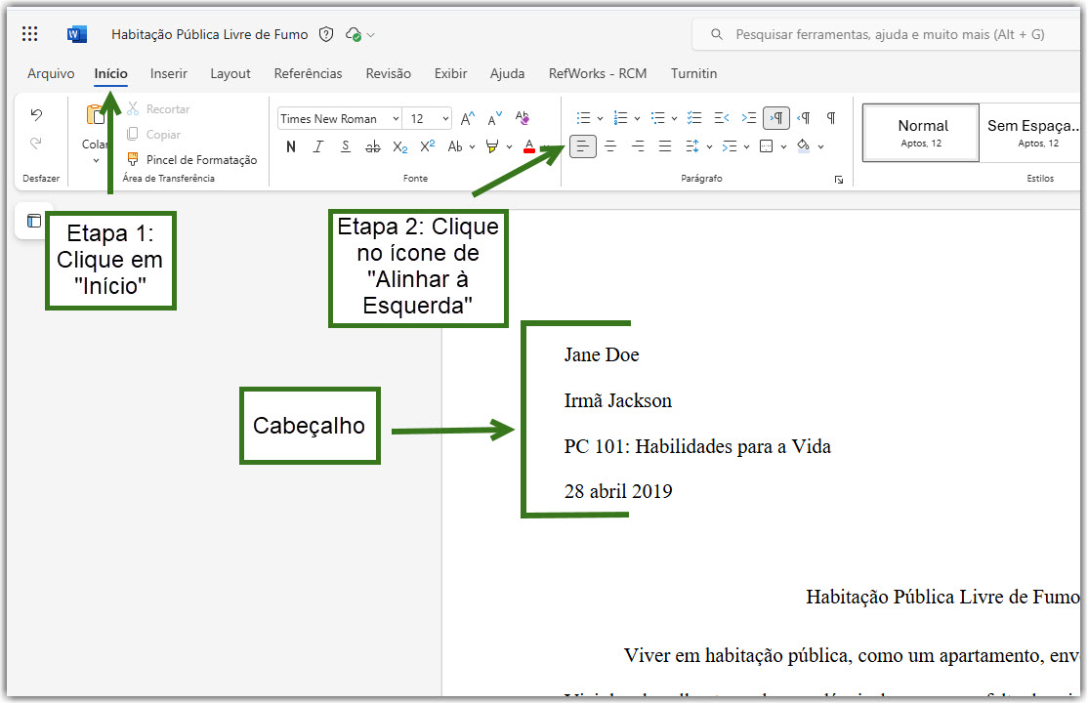The image size is (1088, 704).
Task: Show paragraph marks with the pilcrow icon
Action: pyautogui.click(x=830, y=118)
